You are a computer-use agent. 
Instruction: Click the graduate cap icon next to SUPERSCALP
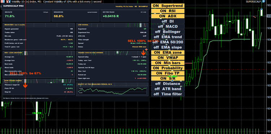(263, 1)
